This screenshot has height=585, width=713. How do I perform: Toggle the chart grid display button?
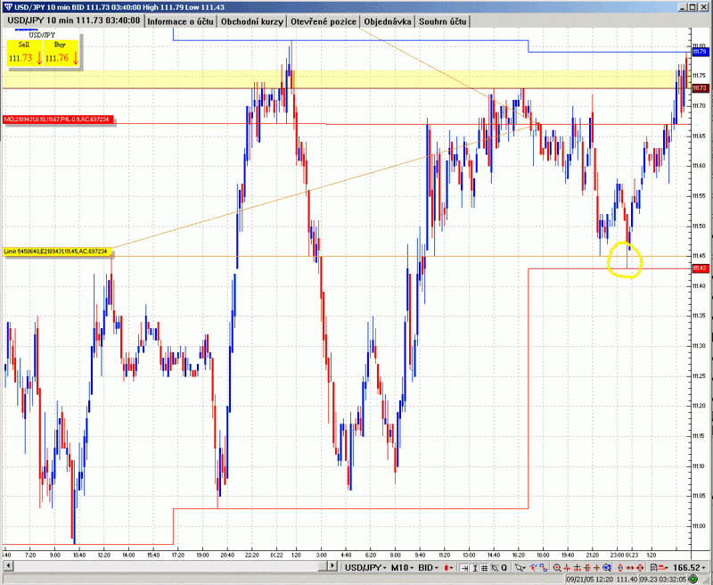[484, 568]
